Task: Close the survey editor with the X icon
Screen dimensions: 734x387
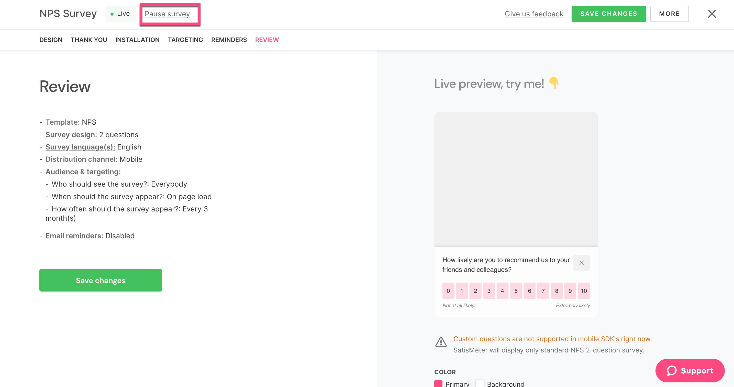Action: coord(711,14)
